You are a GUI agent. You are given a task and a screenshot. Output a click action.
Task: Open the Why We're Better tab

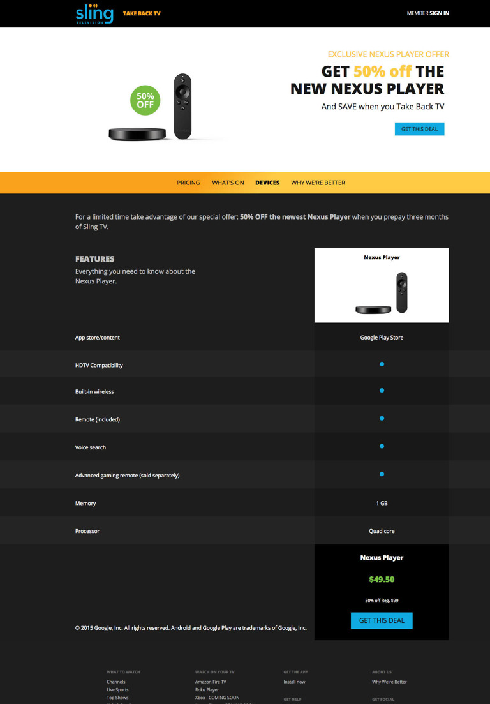point(318,183)
